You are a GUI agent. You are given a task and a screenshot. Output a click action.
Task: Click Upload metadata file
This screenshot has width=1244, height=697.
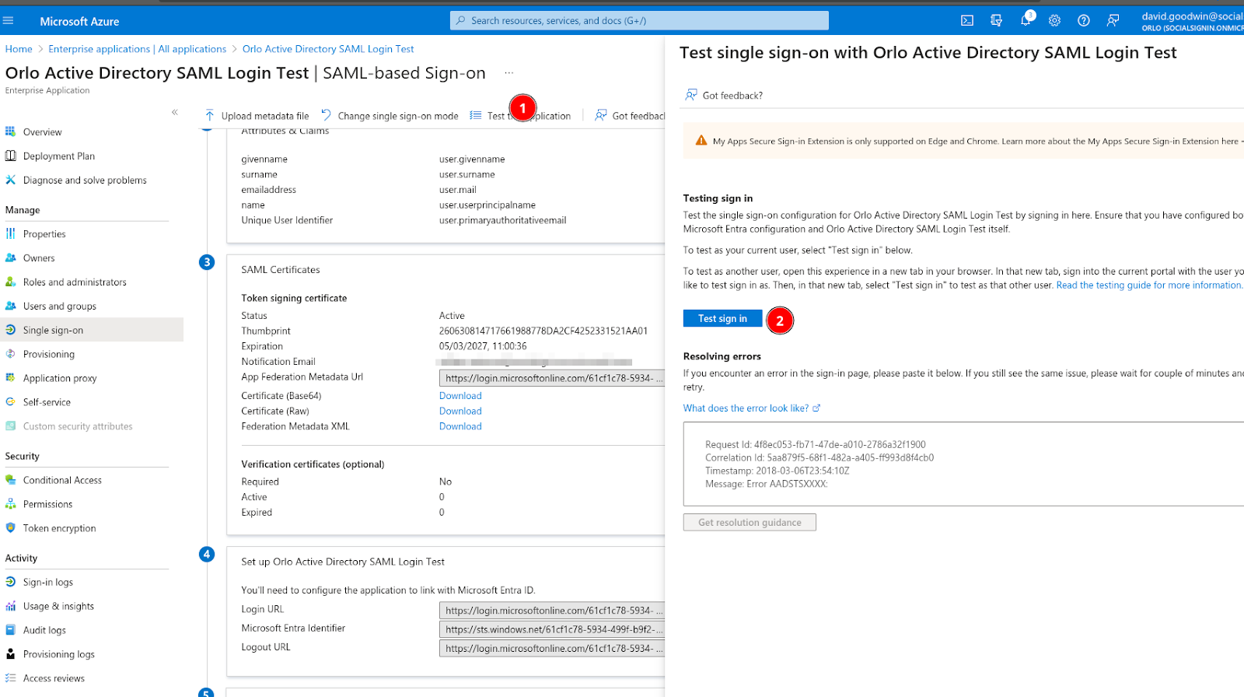tap(257, 116)
